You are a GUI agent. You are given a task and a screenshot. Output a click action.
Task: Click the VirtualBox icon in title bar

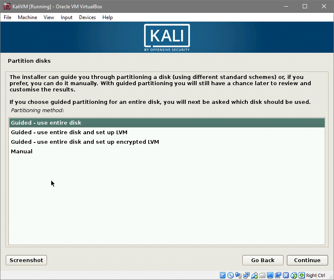tap(7, 6)
